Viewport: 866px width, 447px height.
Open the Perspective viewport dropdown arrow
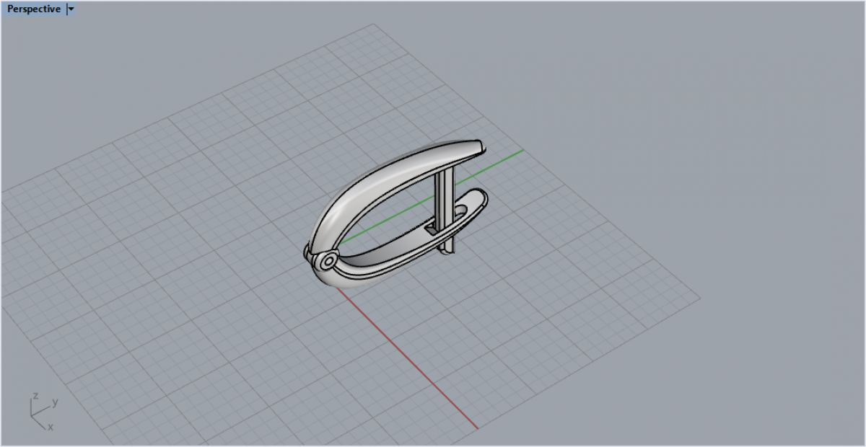pyautogui.click(x=71, y=9)
